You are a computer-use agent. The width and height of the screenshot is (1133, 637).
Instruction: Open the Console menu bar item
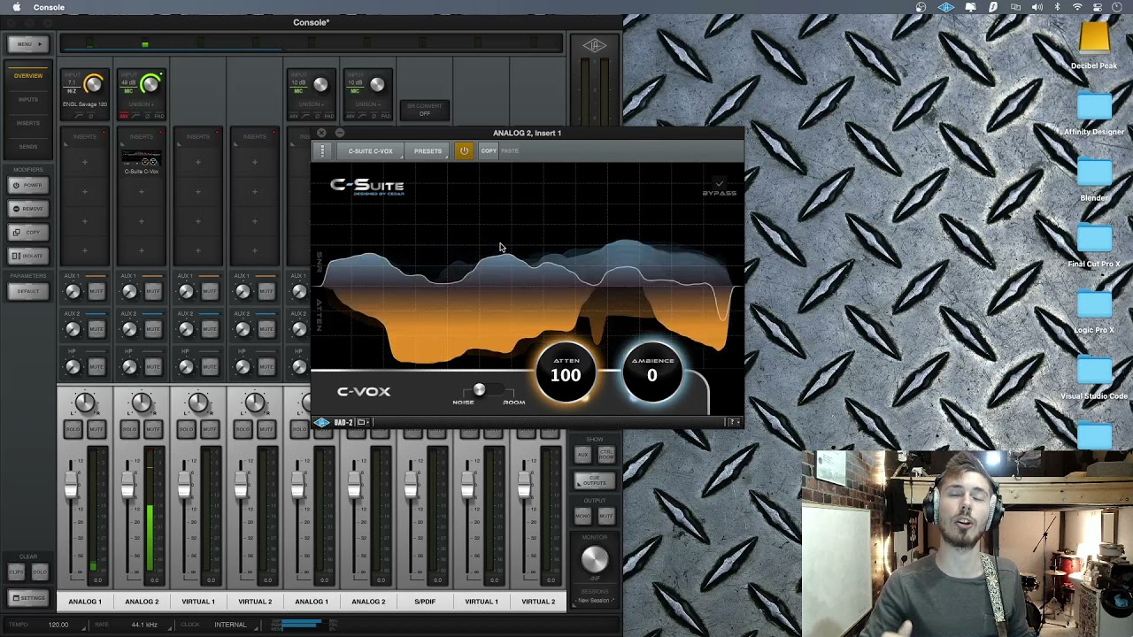[49, 7]
